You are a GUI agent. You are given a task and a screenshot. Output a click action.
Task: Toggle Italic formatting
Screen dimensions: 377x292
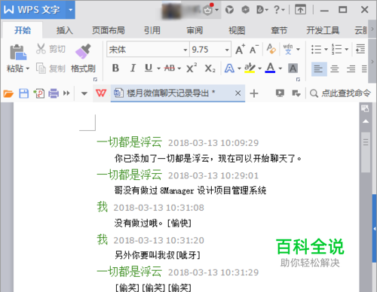click(x=133, y=68)
